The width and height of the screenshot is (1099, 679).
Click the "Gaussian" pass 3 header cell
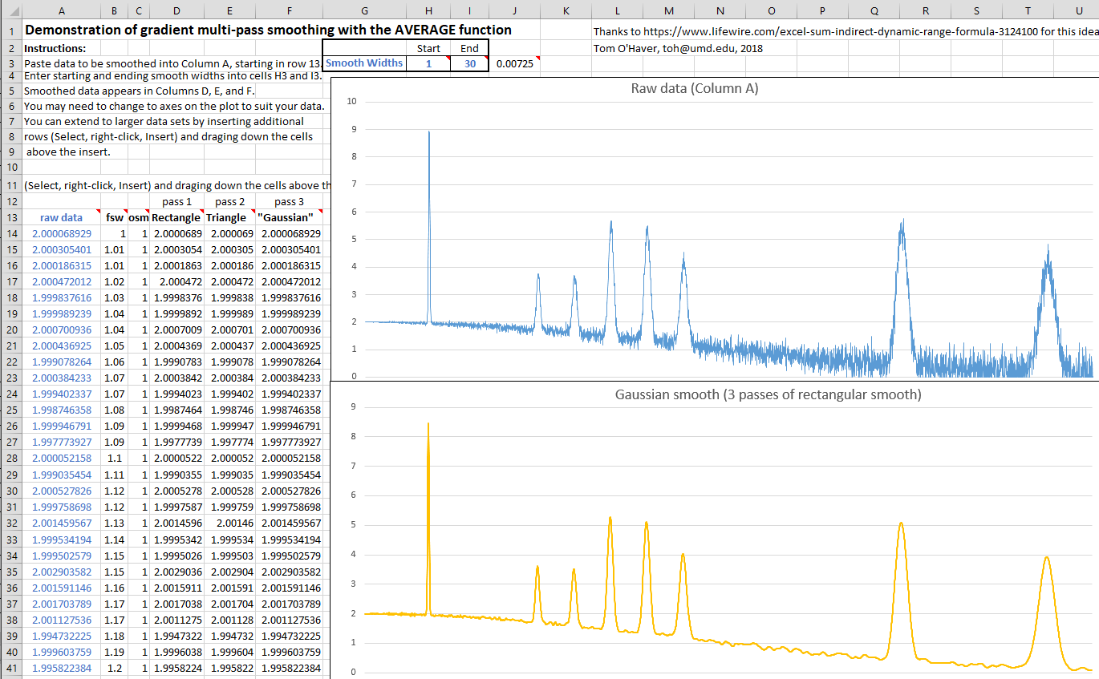pos(289,217)
